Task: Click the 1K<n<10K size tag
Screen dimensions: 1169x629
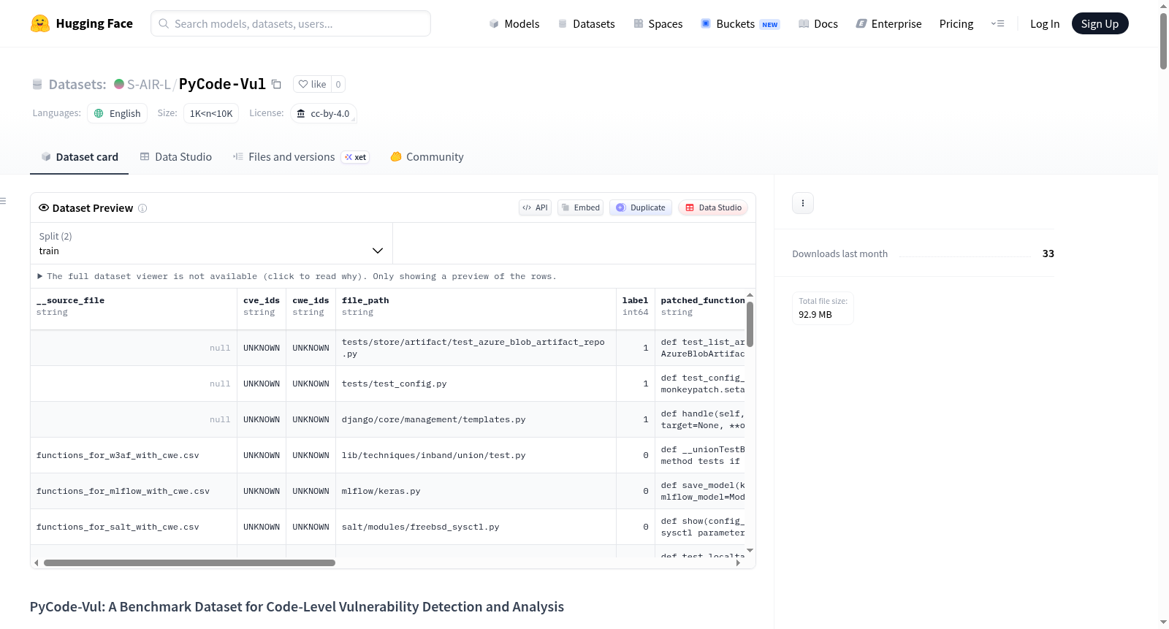Action: [x=211, y=113]
